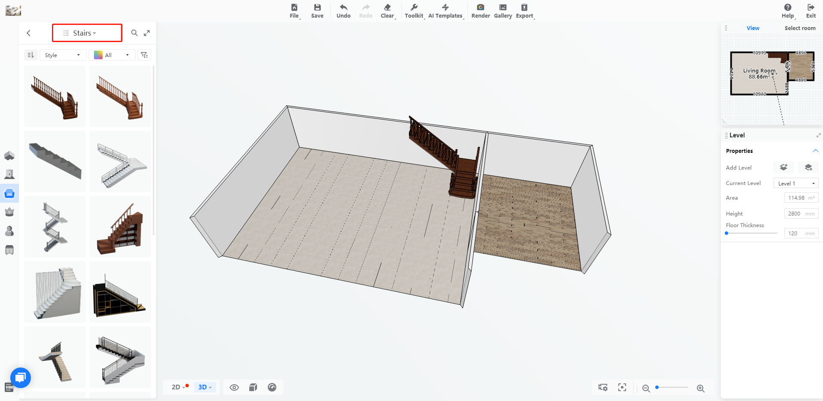Open the All colors filter dropdown
The width and height of the screenshot is (823, 401).
pos(112,55)
